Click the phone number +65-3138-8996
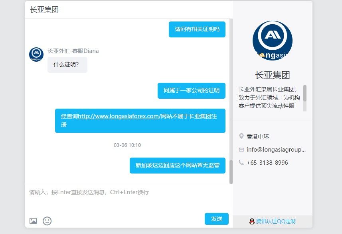The width and height of the screenshot is (342, 234). (267, 162)
